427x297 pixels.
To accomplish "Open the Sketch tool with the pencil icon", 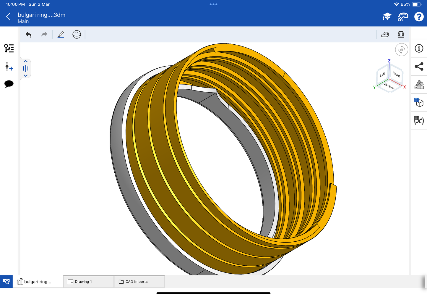I will [x=61, y=34].
